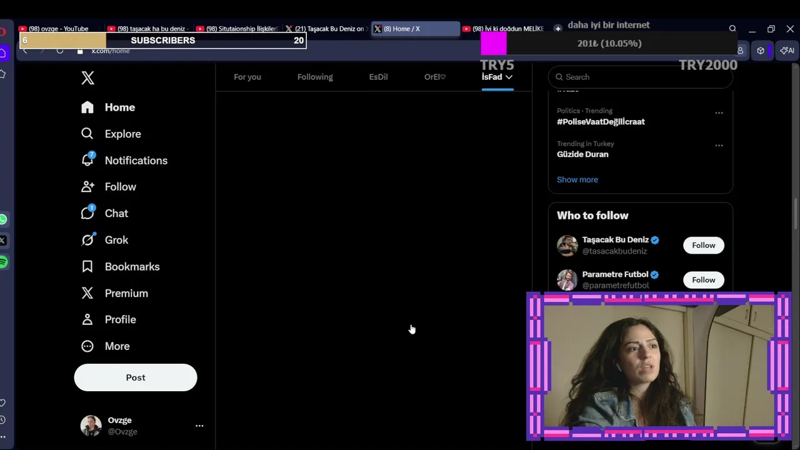Open WhatsApp in the browser sidebar
Image resolution: width=800 pixels, height=450 pixels.
3,219
